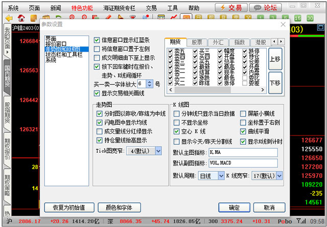This screenshot has width=327, height=227.
Task: Enable 将信息窗口置于左侧 checkbox
Action: (97, 49)
